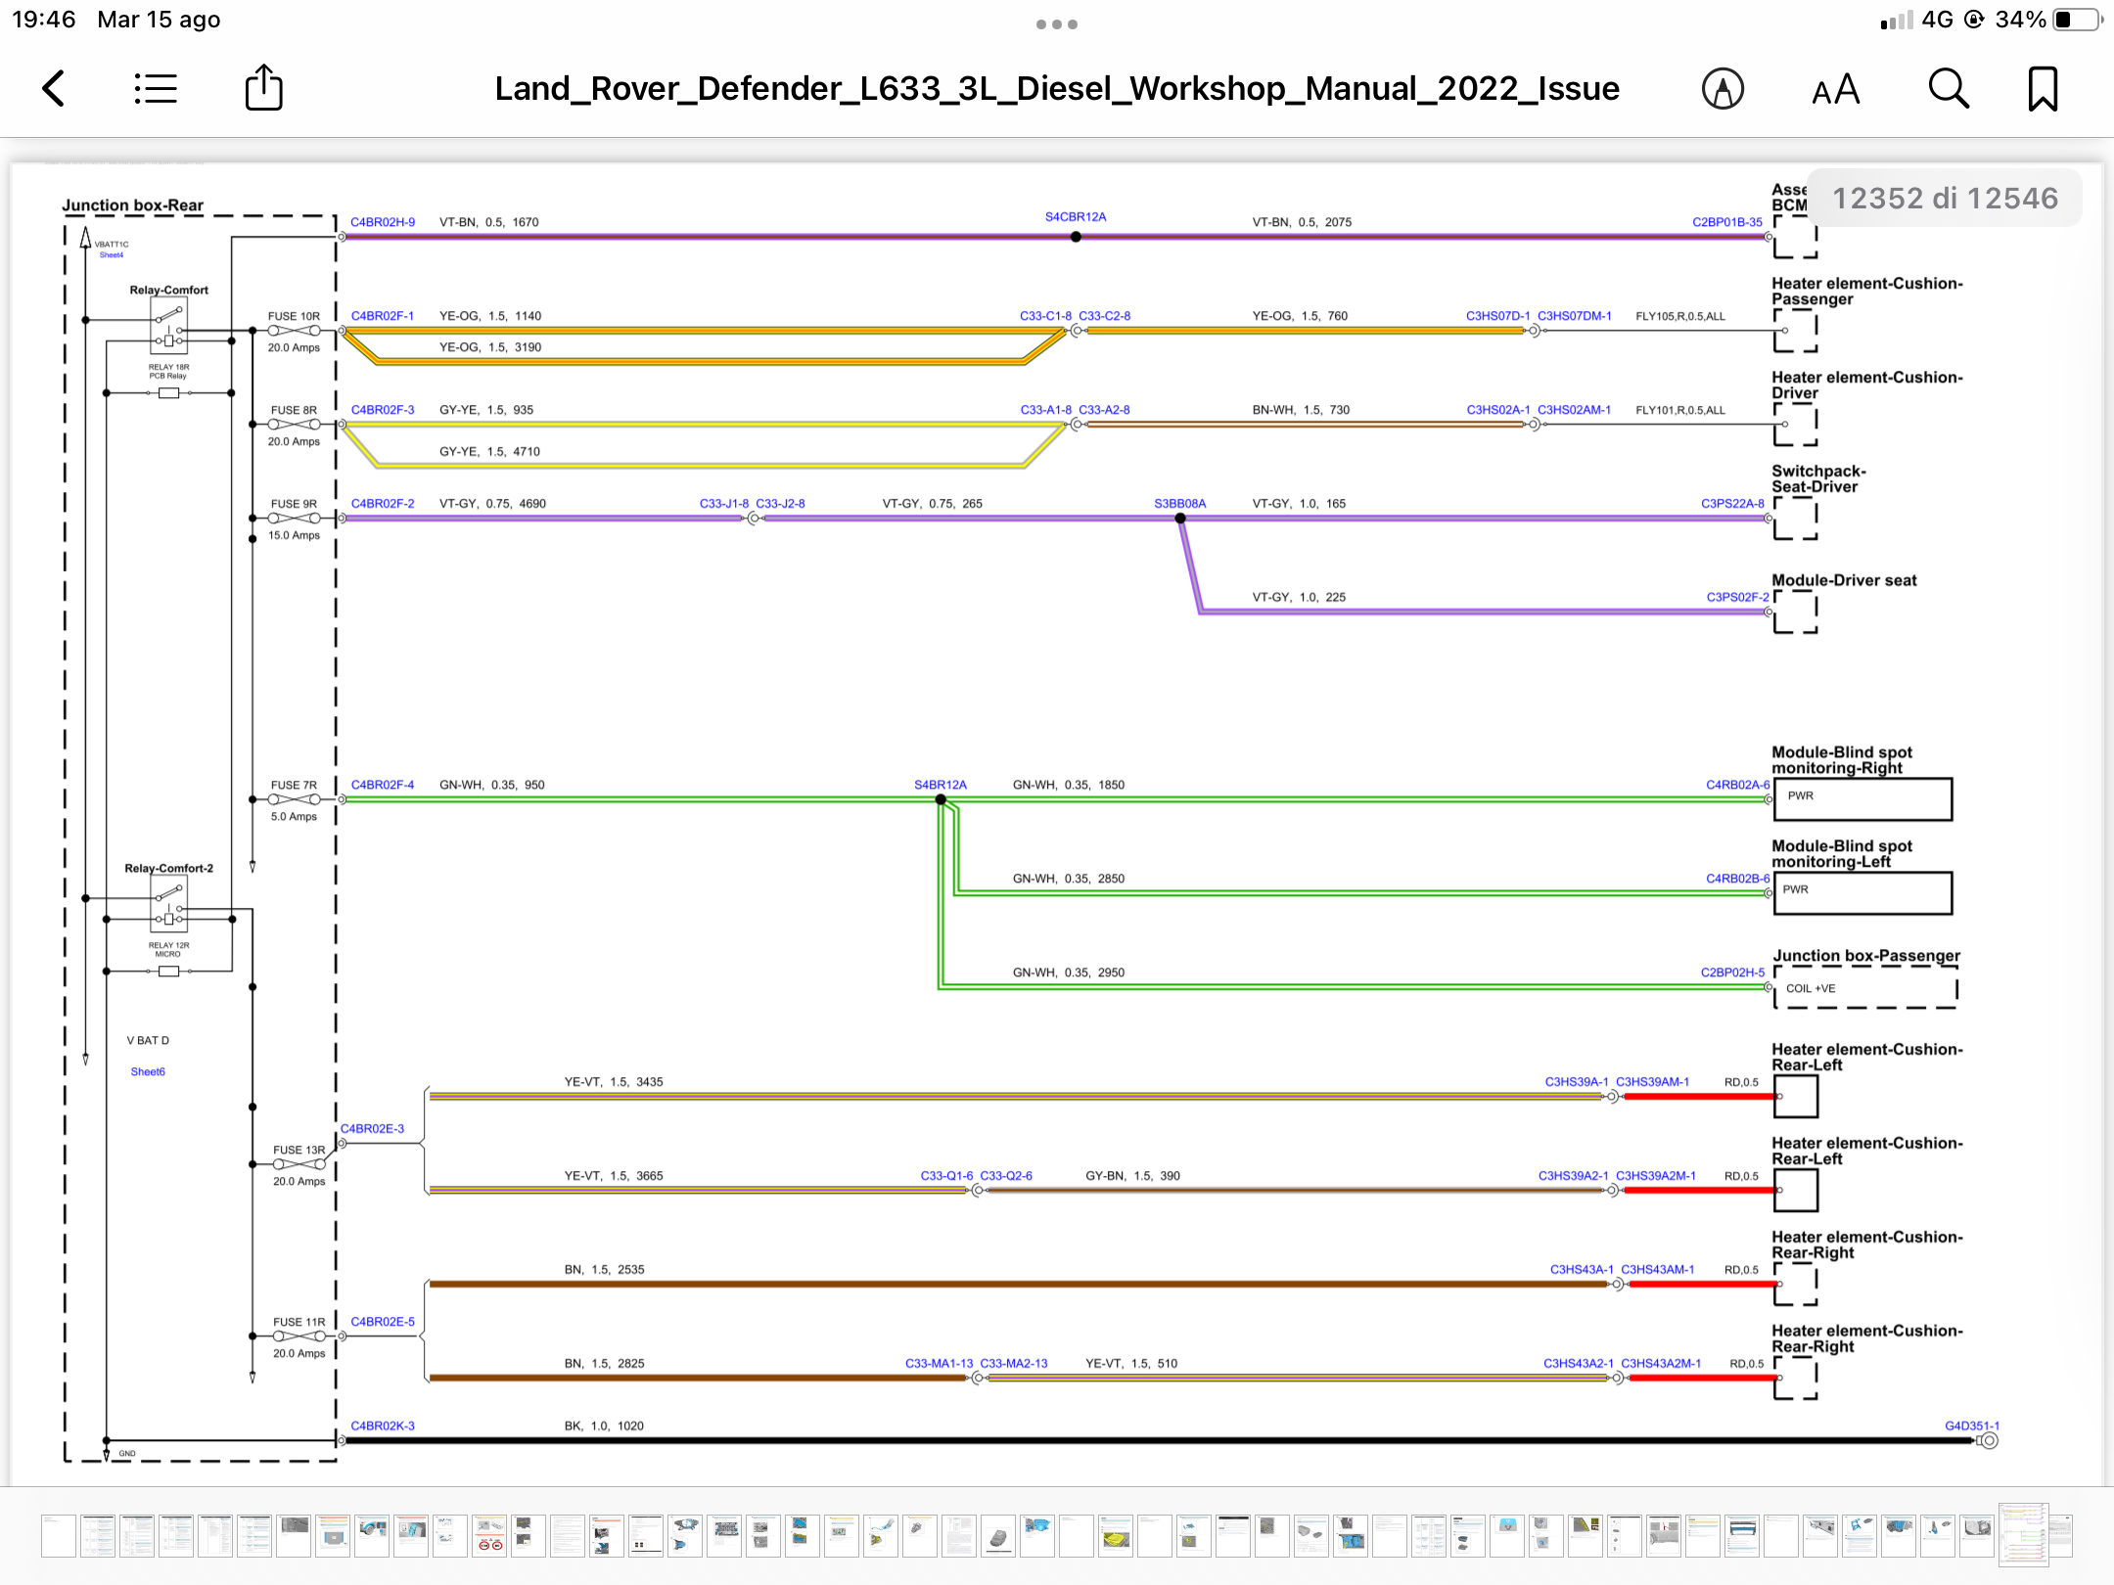Tap connector label C4BR02K-3
The width and height of the screenshot is (2114, 1585).
coord(383,1426)
